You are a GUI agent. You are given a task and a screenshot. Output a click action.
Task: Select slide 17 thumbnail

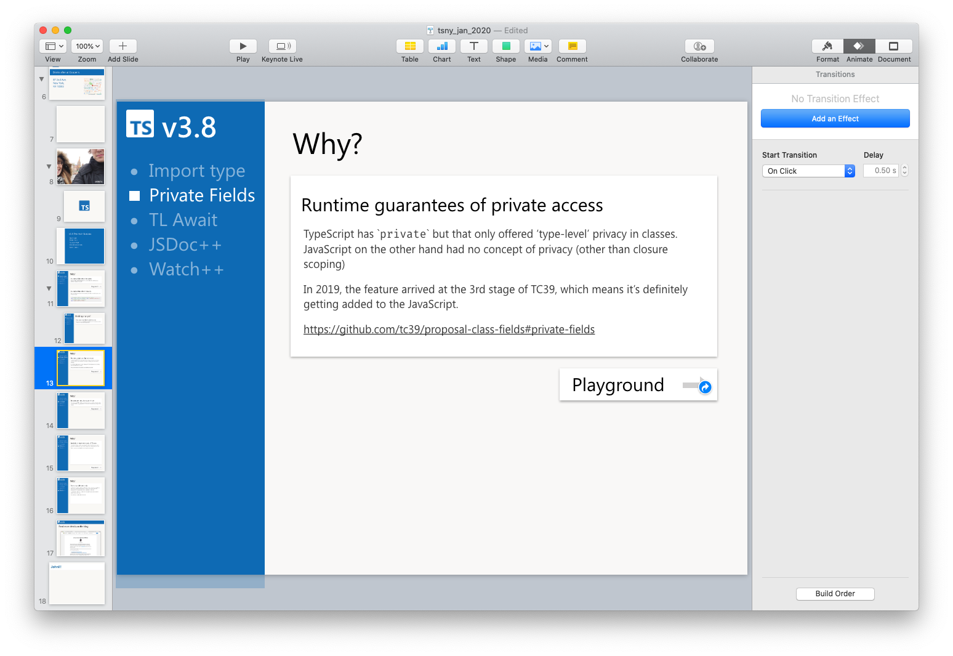click(x=81, y=538)
